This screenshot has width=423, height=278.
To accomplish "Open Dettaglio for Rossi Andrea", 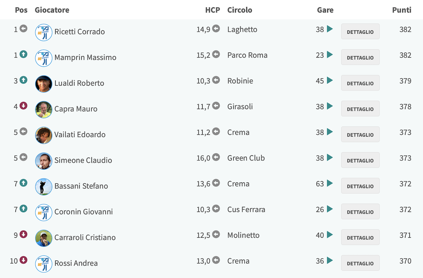I will click(360, 263).
